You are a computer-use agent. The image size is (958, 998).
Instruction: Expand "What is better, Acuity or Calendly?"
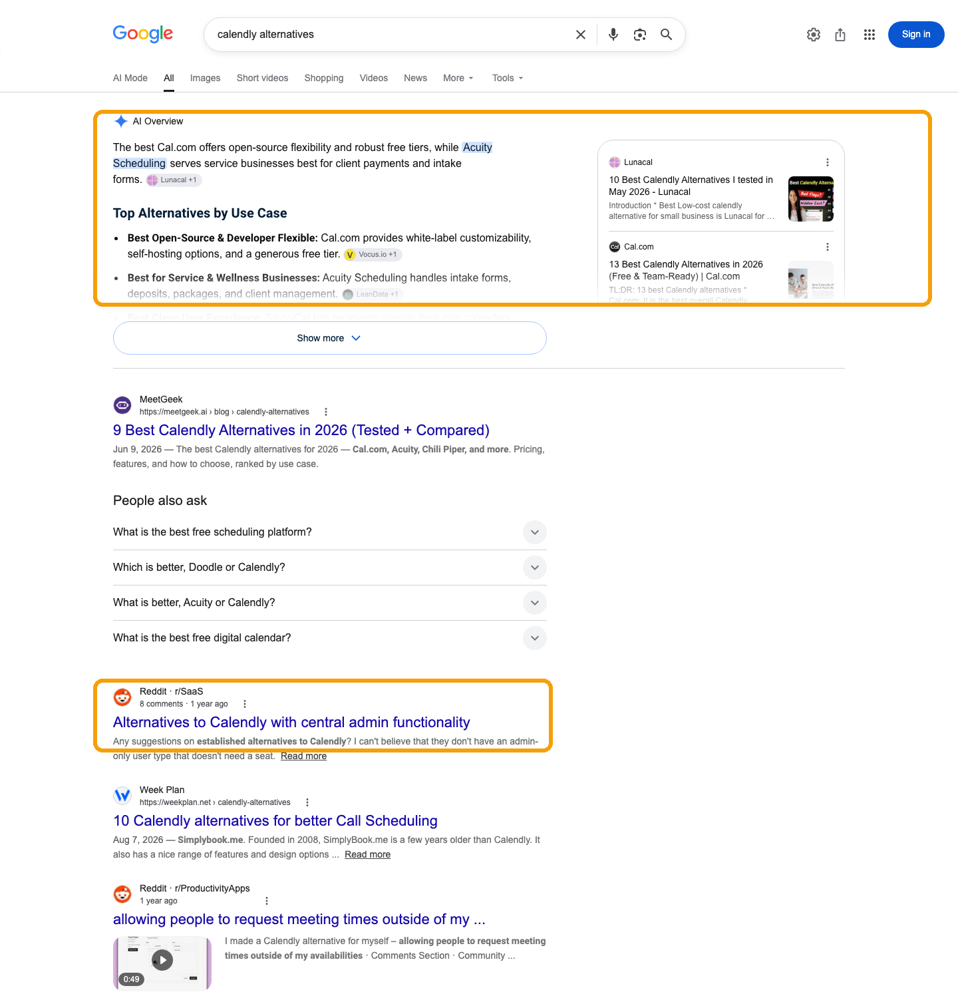330,603
